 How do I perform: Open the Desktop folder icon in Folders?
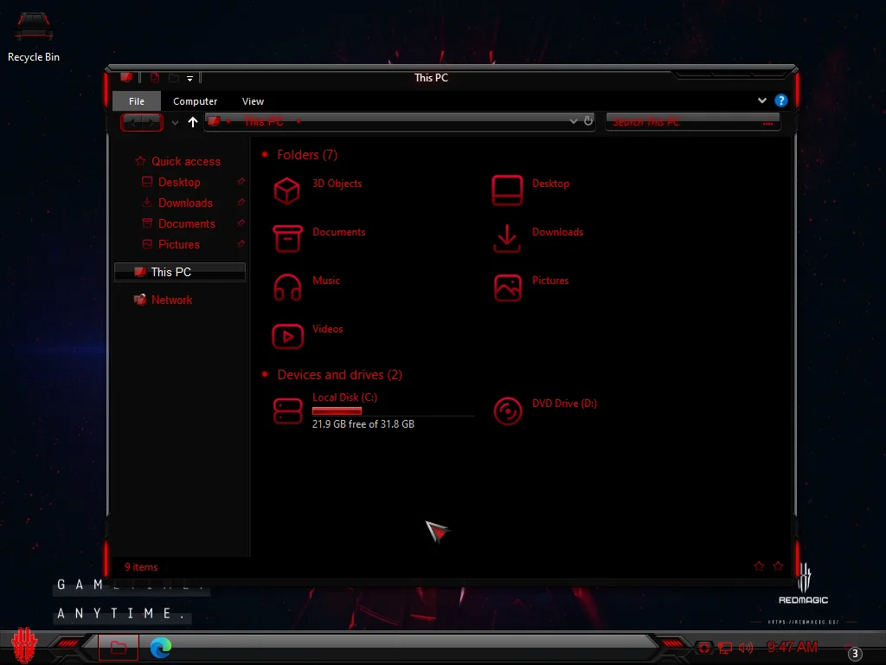pyautogui.click(x=507, y=190)
